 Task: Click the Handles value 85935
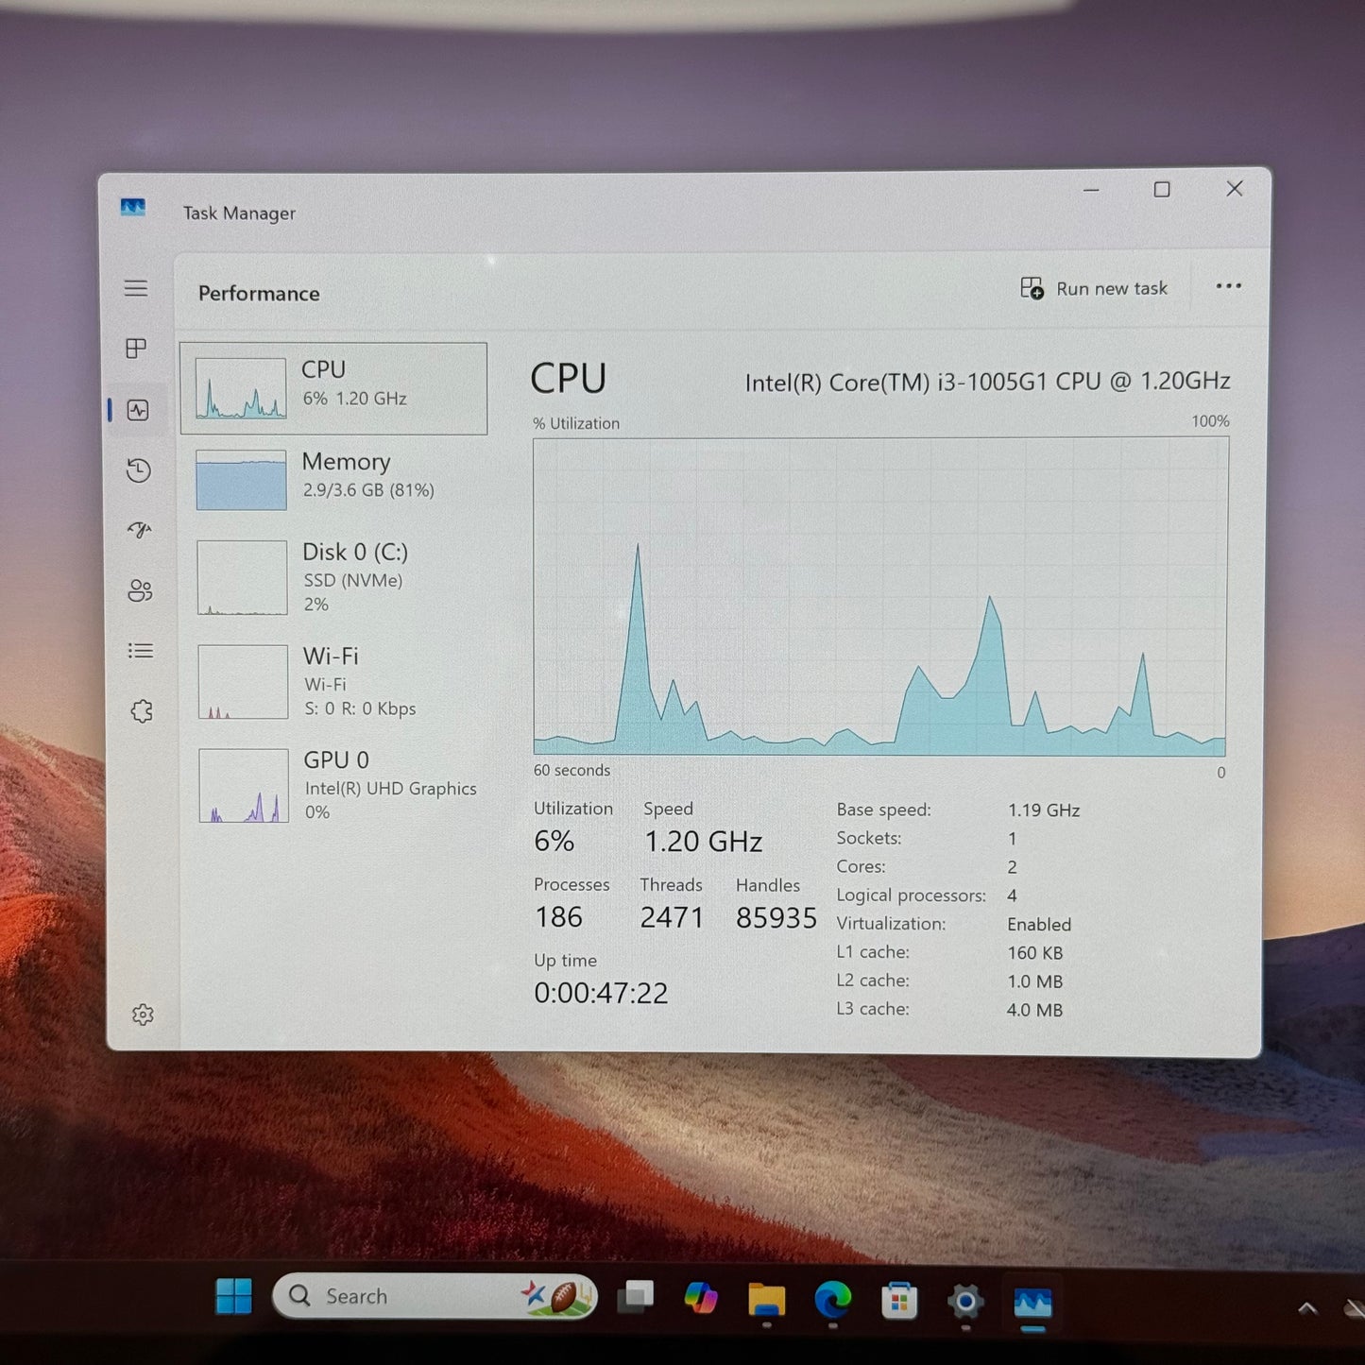click(776, 917)
